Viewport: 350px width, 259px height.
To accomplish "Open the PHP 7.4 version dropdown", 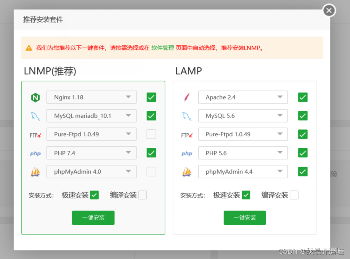I will (x=92, y=153).
